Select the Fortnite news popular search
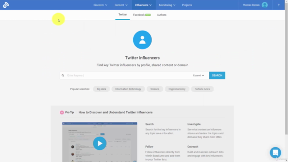Image resolution: width=288 pixels, height=162 pixels. coord(202,89)
